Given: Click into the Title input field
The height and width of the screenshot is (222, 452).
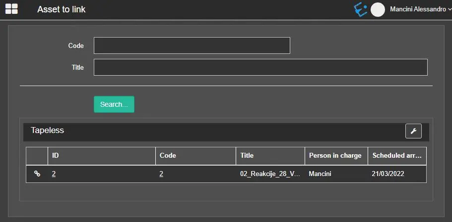Looking at the screenshot, I should 260,67.
